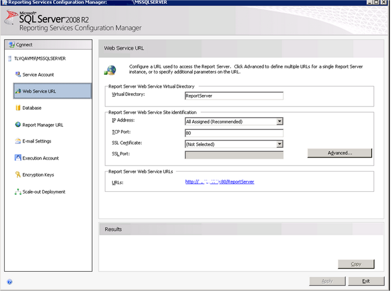Viewport: 391px width, 291px height.
Task: Open the Service Account page
Action: [38, 74]
